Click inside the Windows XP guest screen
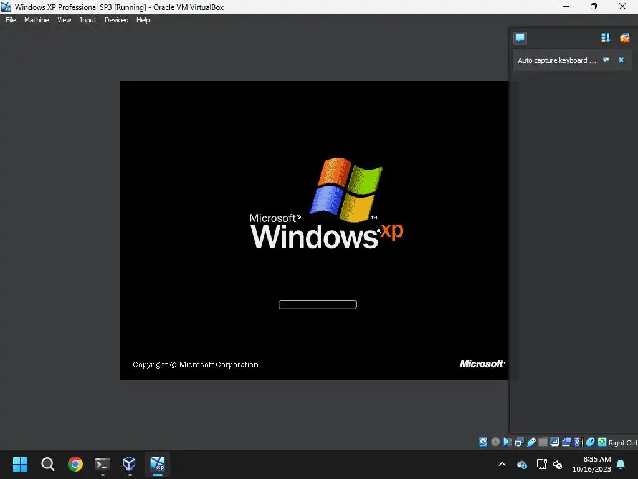Image resolution: width=638 pixels, height=479 pixels. (314, 231)
